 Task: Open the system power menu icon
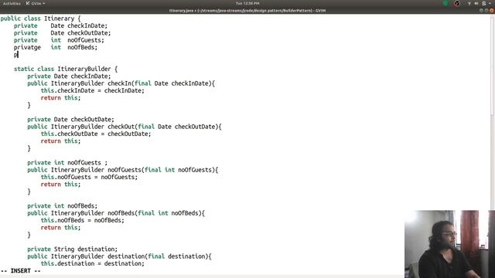coord(484,3)
